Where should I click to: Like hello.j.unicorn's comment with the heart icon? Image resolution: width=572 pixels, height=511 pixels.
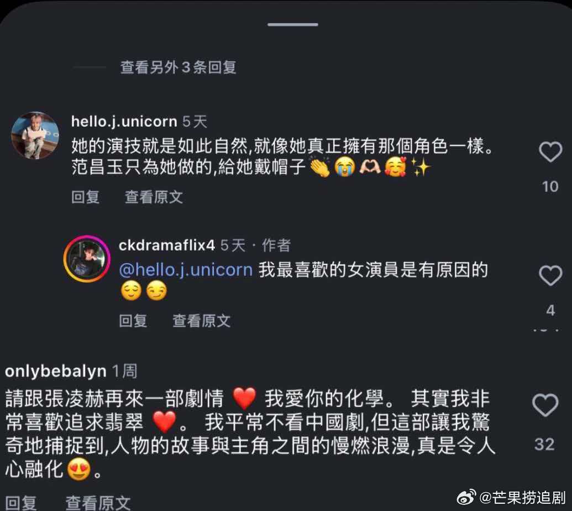click(x=550, y=152)
